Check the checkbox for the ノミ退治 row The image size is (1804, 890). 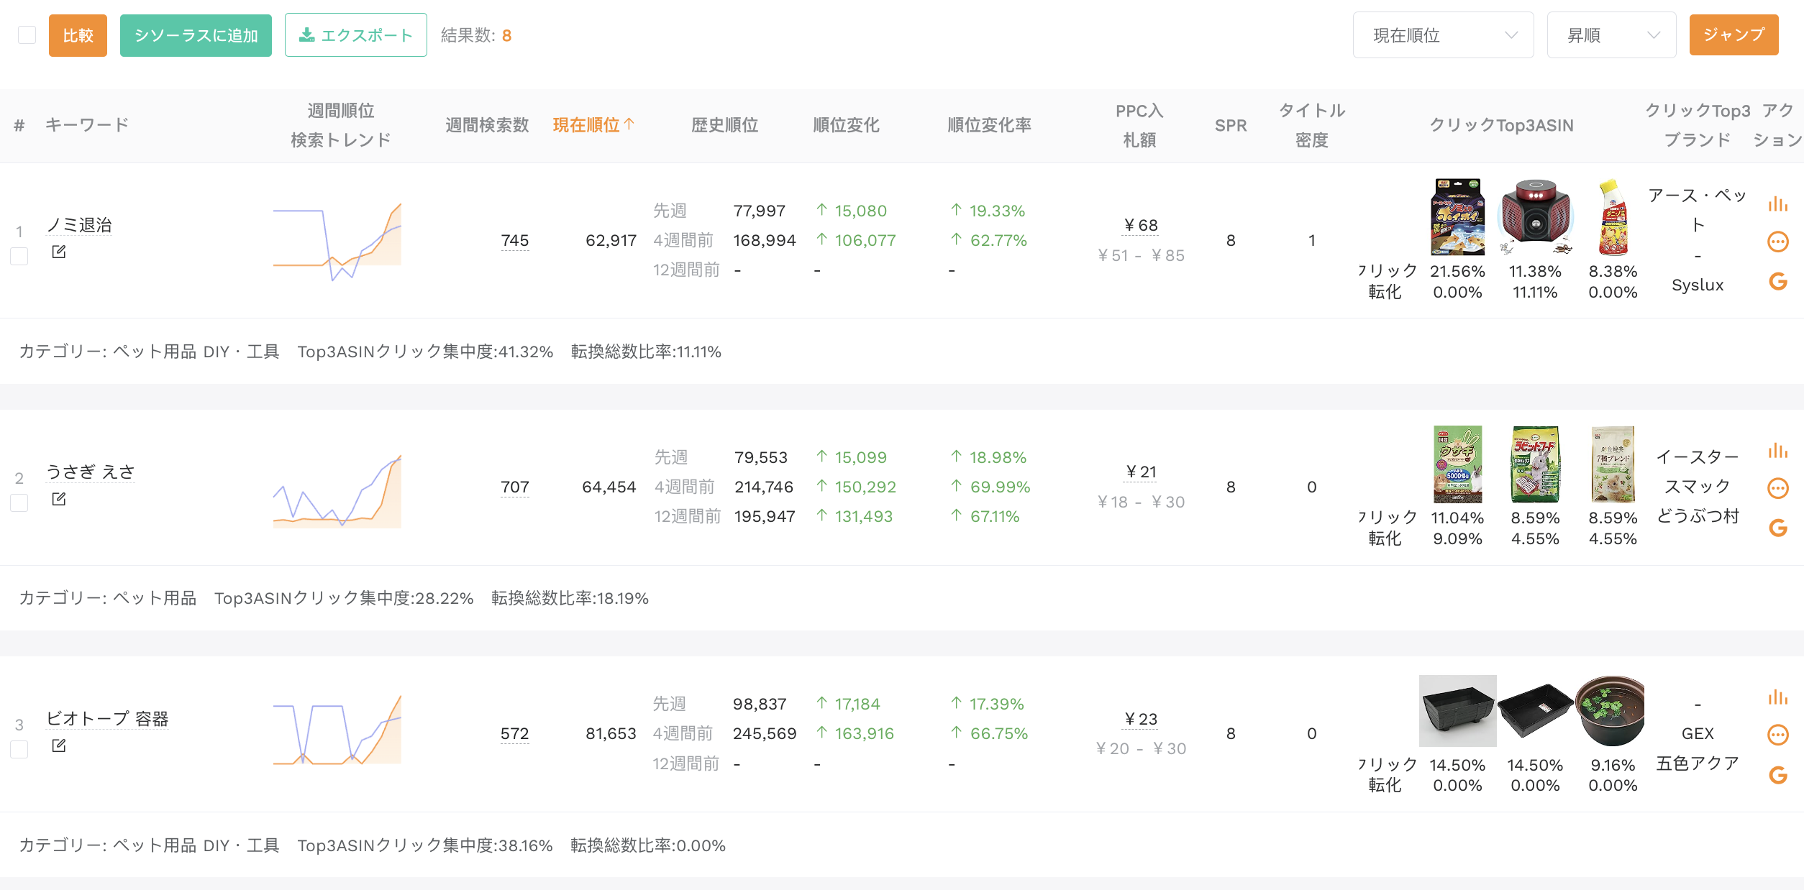pyautogui.click(x=19, y=256)
